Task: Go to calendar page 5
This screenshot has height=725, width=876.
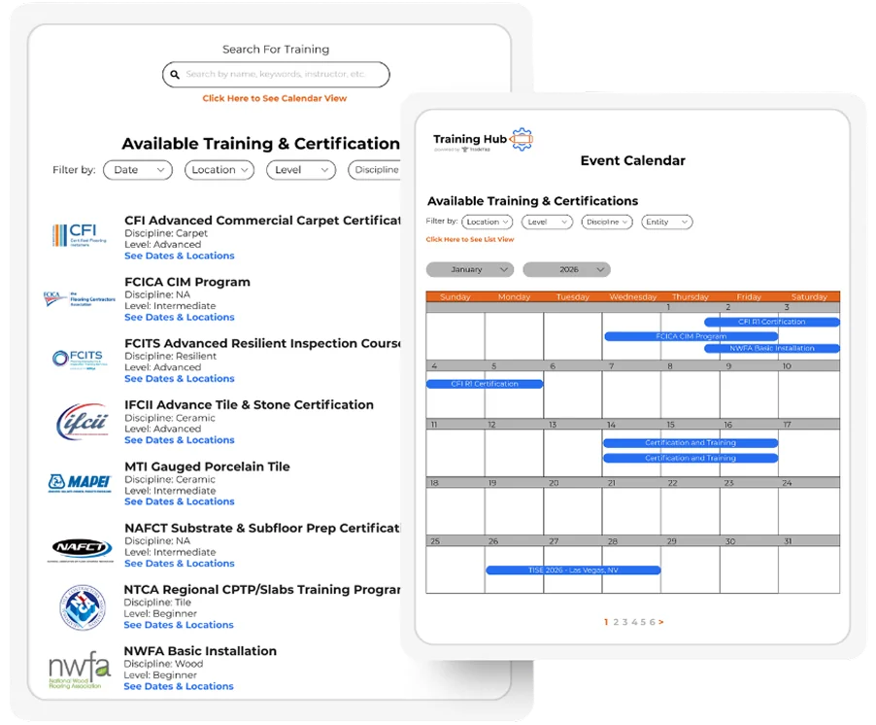Action: pos(643,622)
